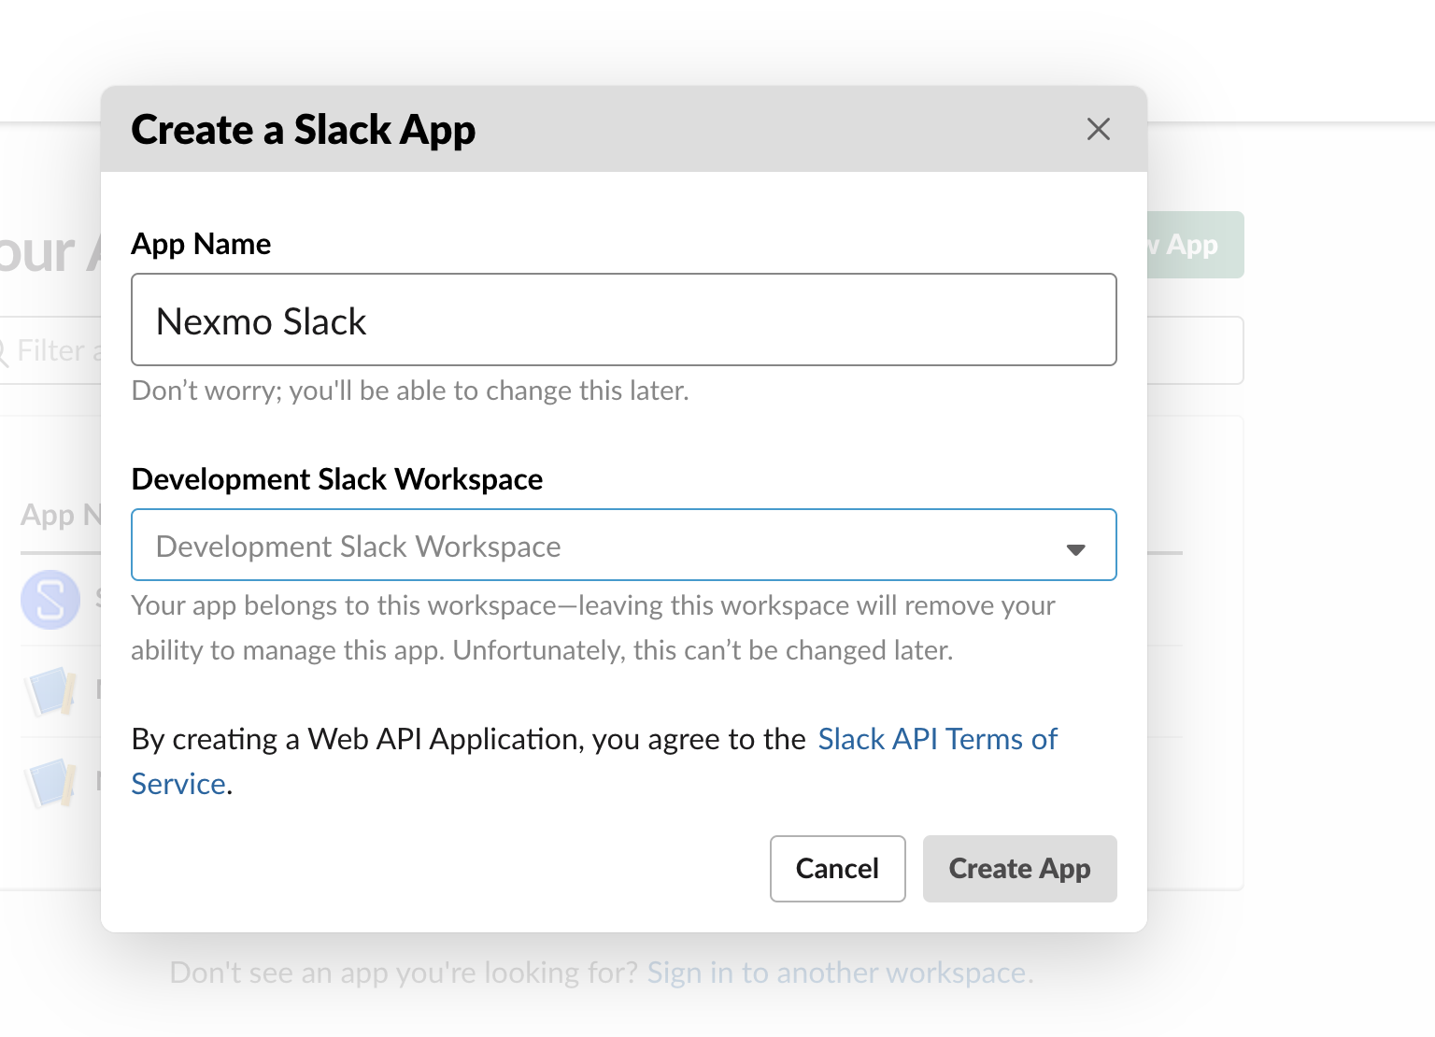The width and height of the screenshot is (1435, 1037).
Task: Click Sign in to another workspace link
Action: (x=838, y=973)
